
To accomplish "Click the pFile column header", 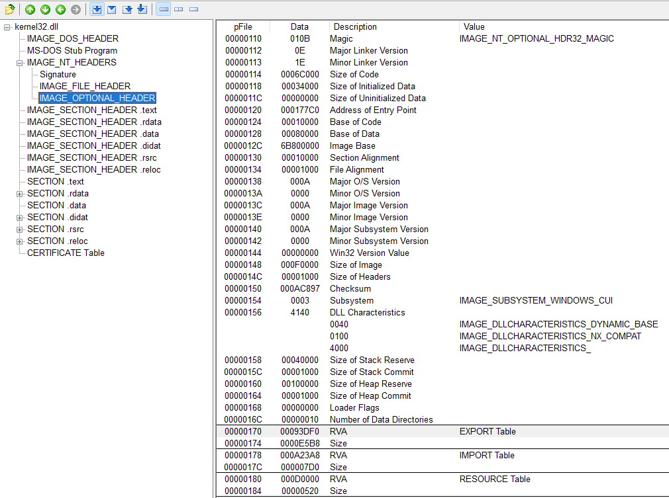I will (x=243, y=27).
